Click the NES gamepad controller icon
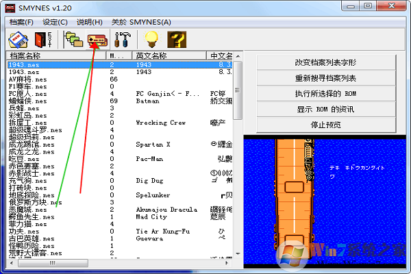 [99, 38]
